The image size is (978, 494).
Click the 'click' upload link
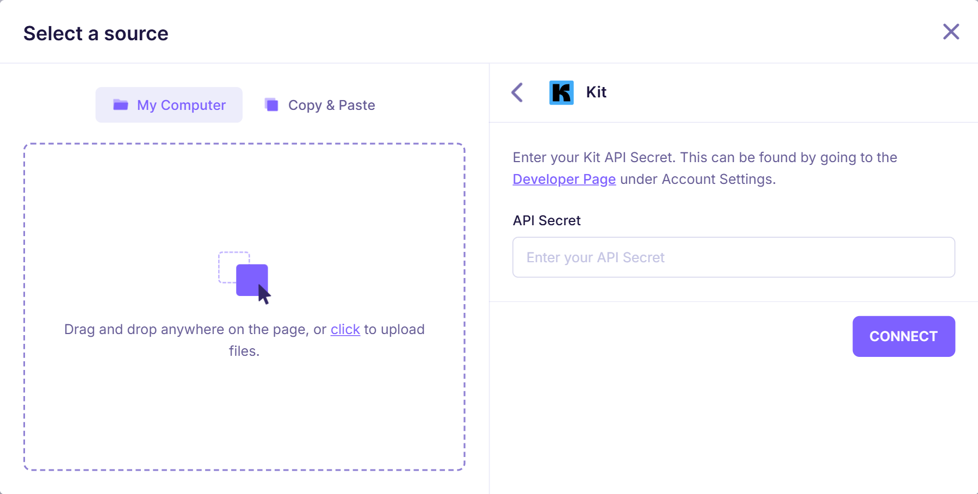pos(345,329)
